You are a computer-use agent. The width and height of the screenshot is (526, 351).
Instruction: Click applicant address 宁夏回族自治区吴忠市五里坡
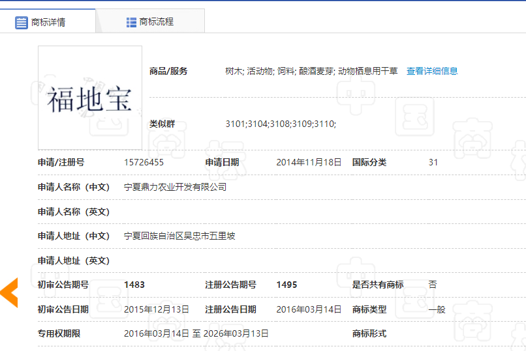click(x=179, y=236)
